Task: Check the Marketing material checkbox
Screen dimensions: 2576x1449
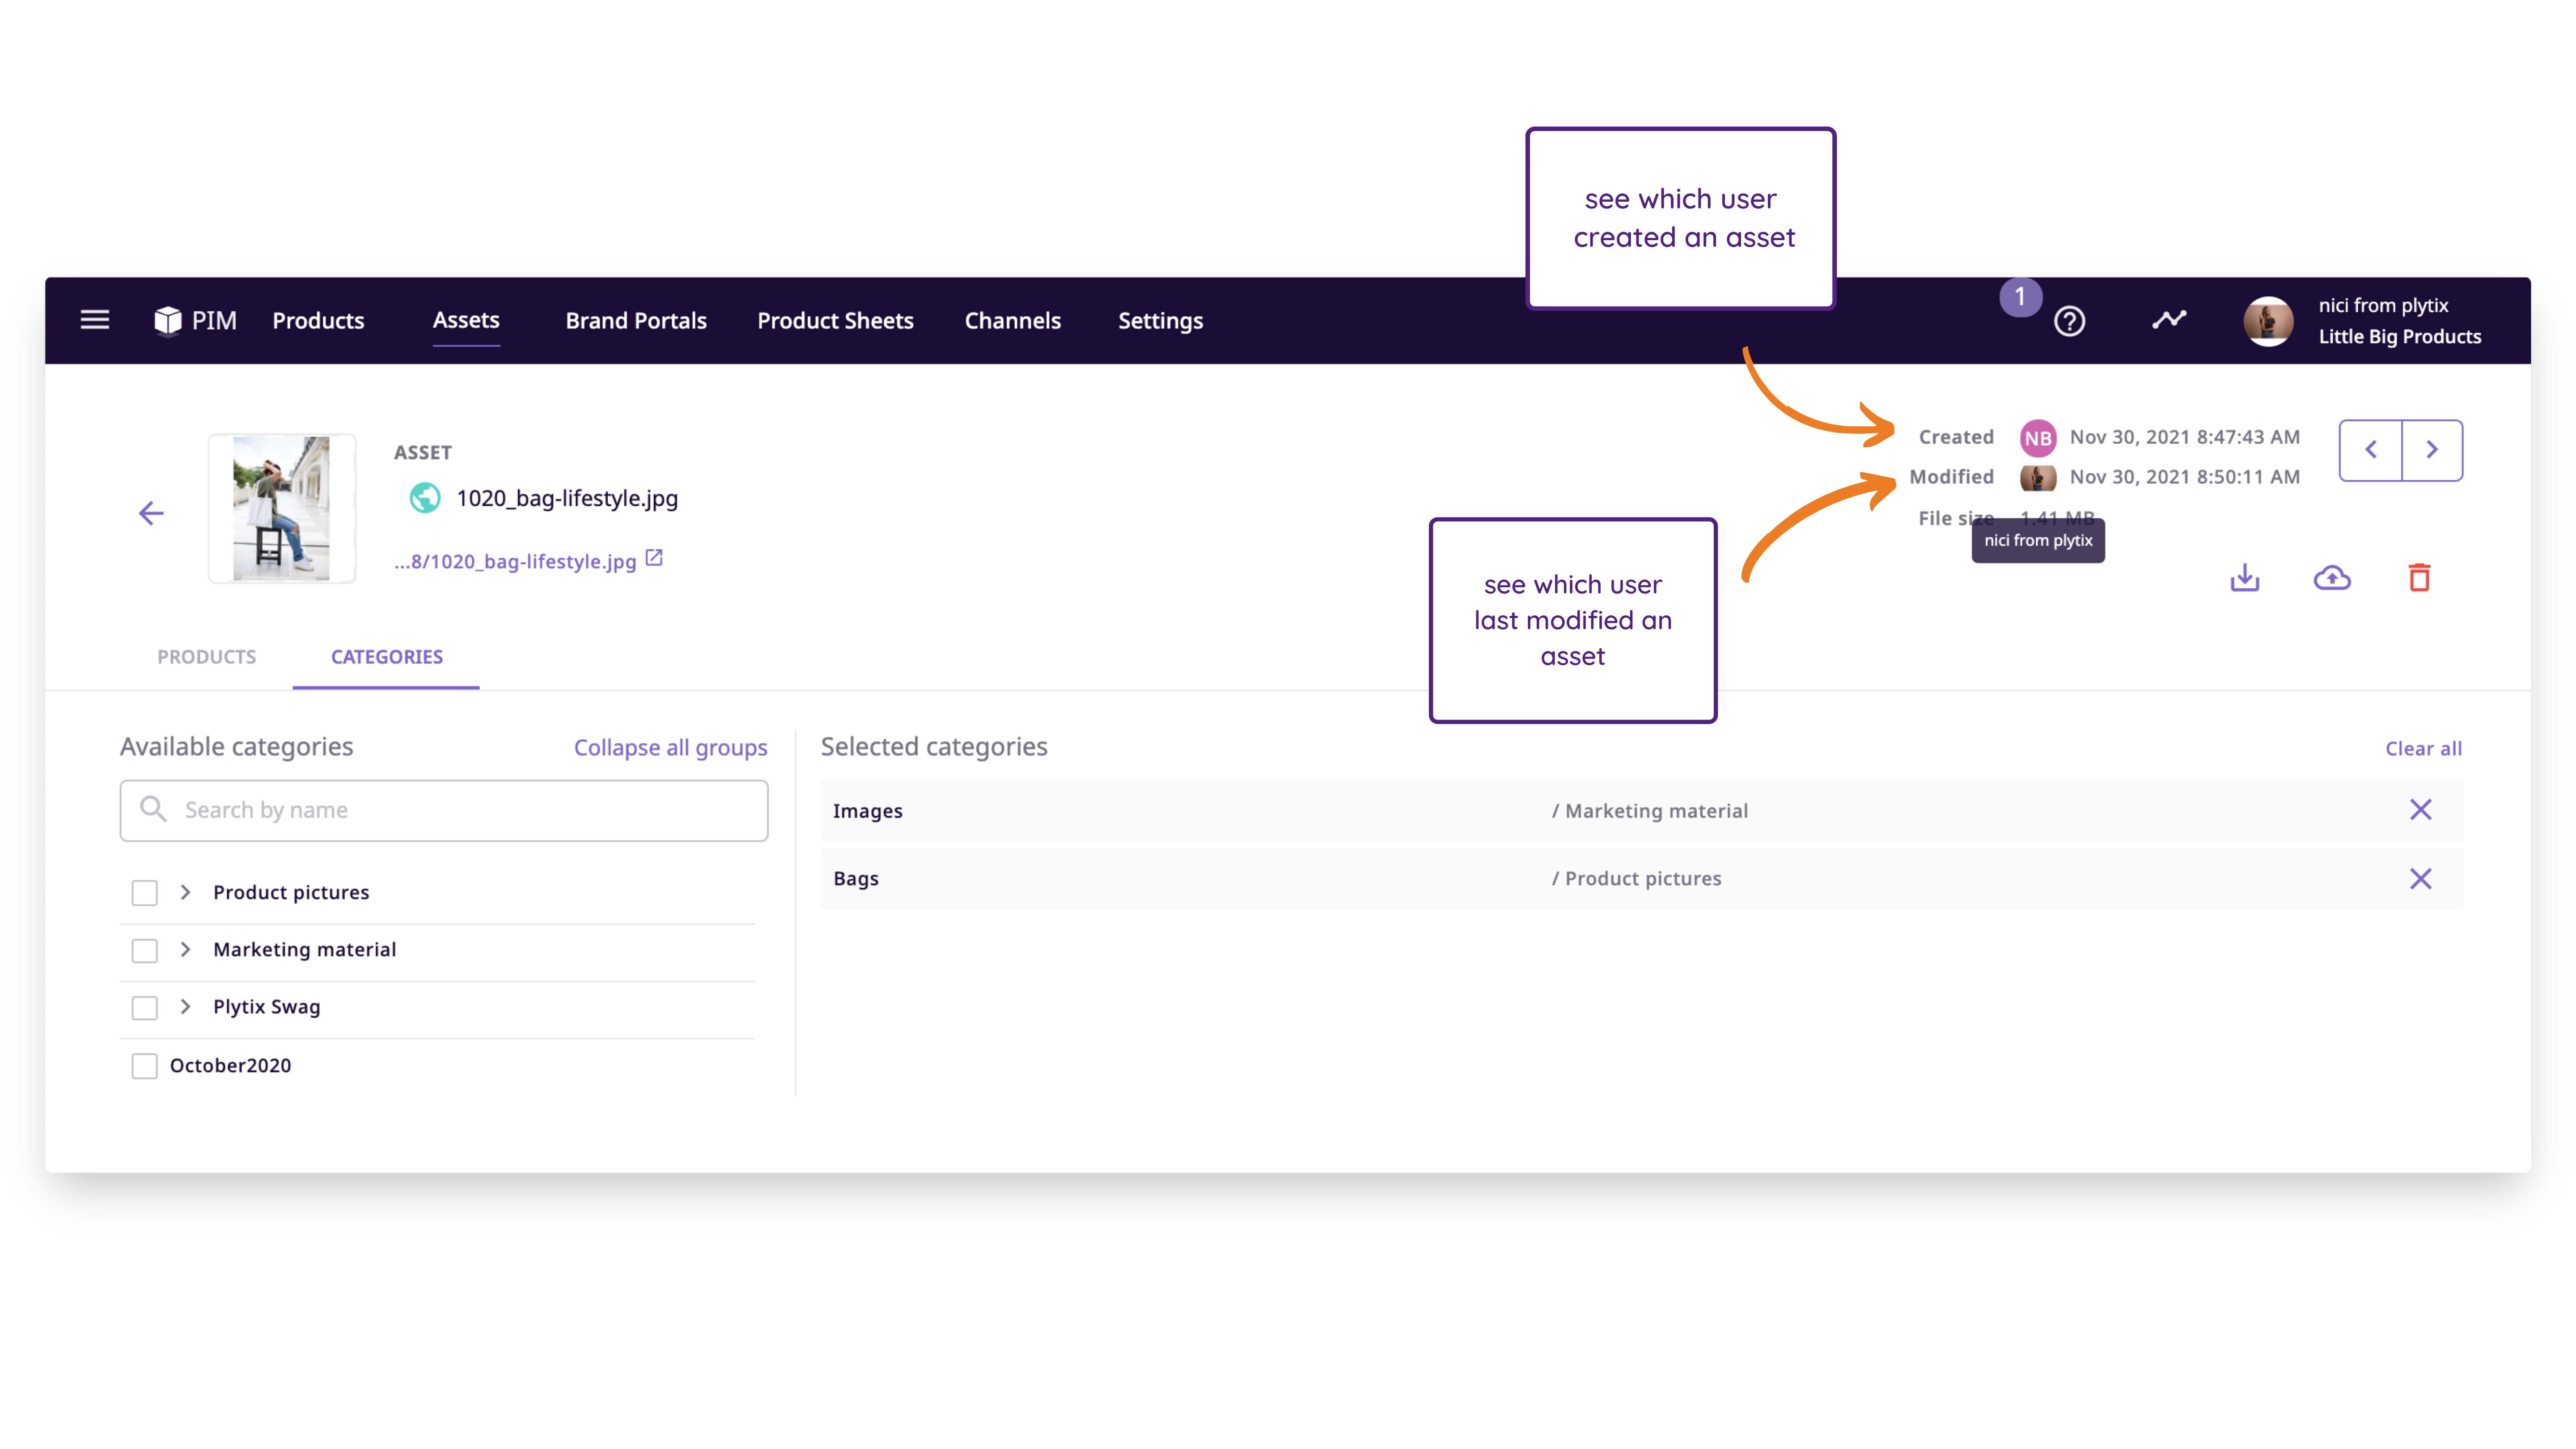Action: tap(145, 950)
